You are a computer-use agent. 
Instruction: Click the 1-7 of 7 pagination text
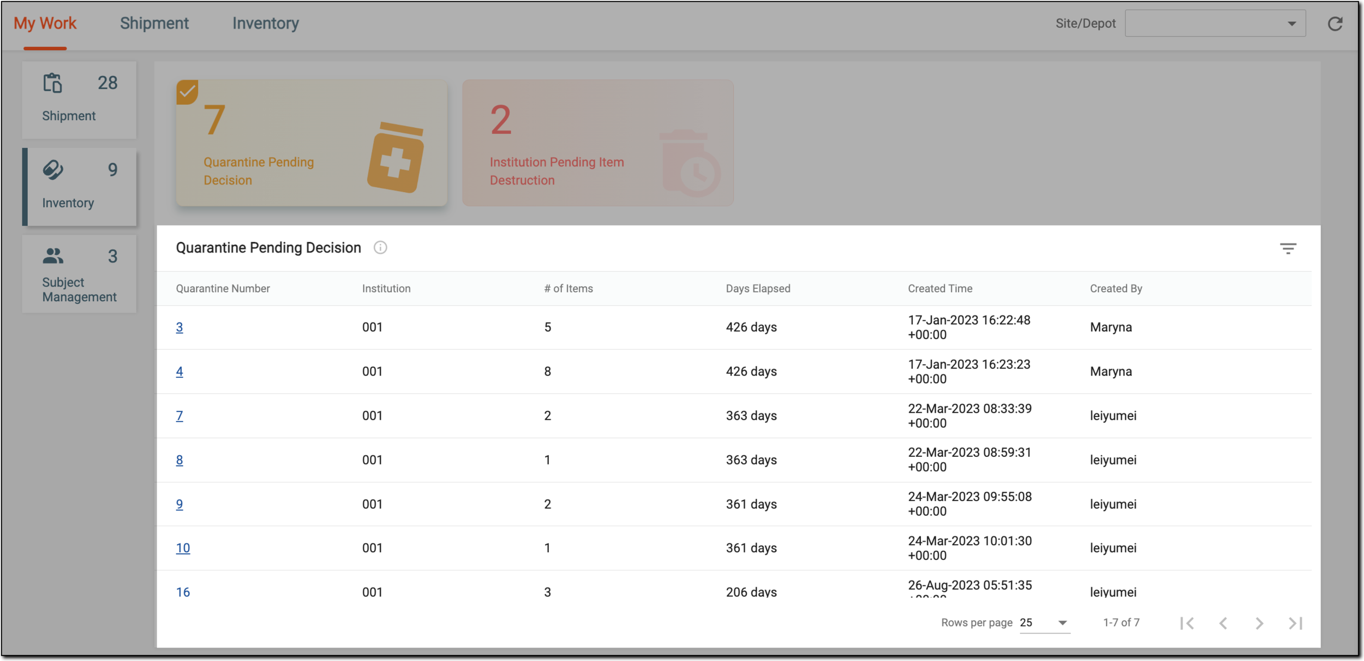(1121, 622)
